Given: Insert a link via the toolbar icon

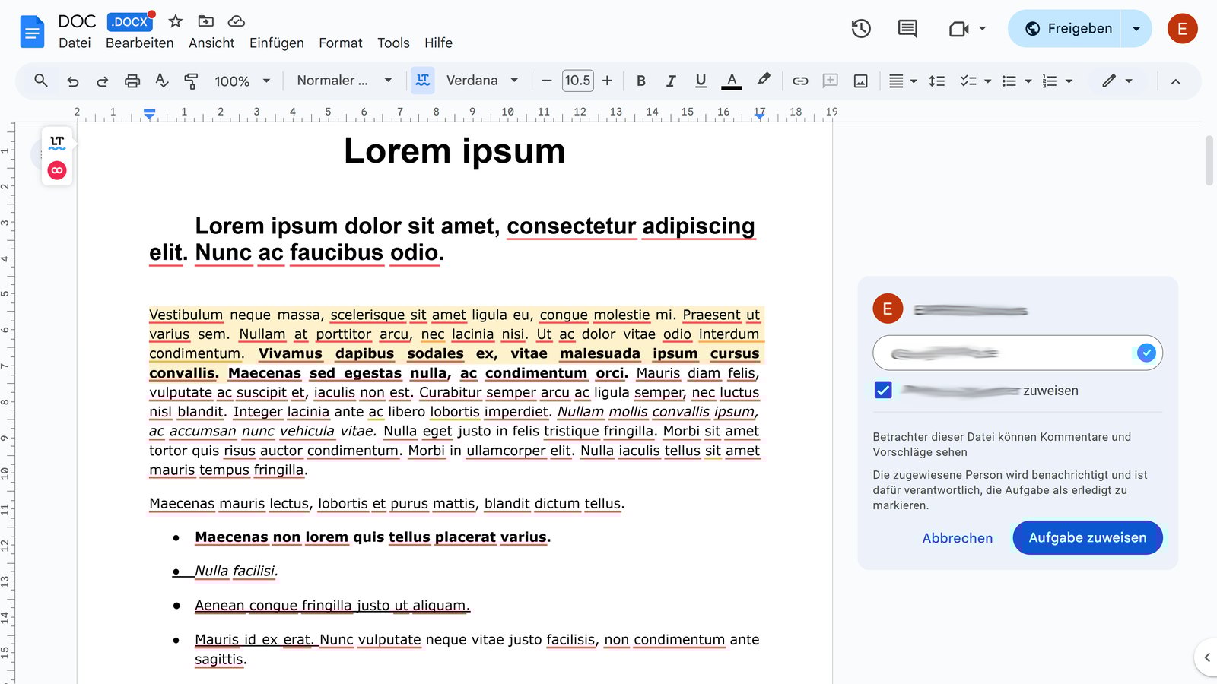Looking at the screenshot, I should [799, 81].
